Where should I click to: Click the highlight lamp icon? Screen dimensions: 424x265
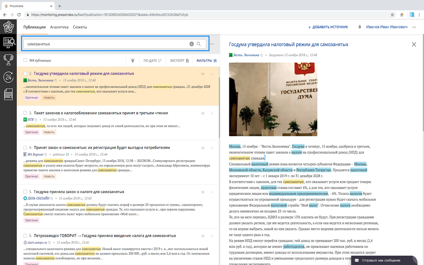point(133,60)
